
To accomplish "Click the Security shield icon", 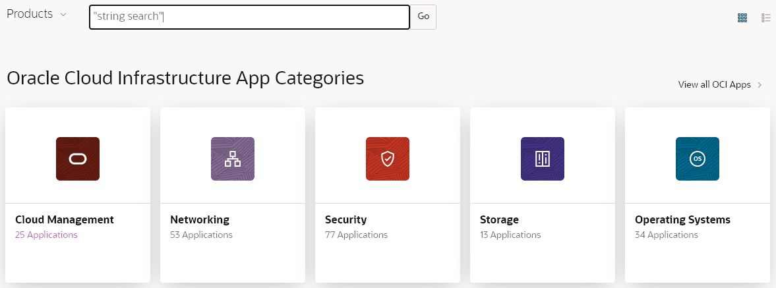I will (x=388, y=159).
